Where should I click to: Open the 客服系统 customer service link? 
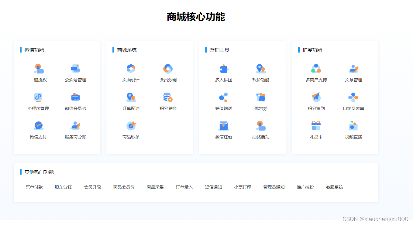click(x=334, y=187)
